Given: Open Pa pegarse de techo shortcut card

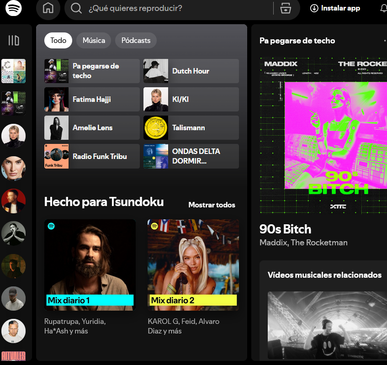Looking at the screenshot, I should 92,71.
